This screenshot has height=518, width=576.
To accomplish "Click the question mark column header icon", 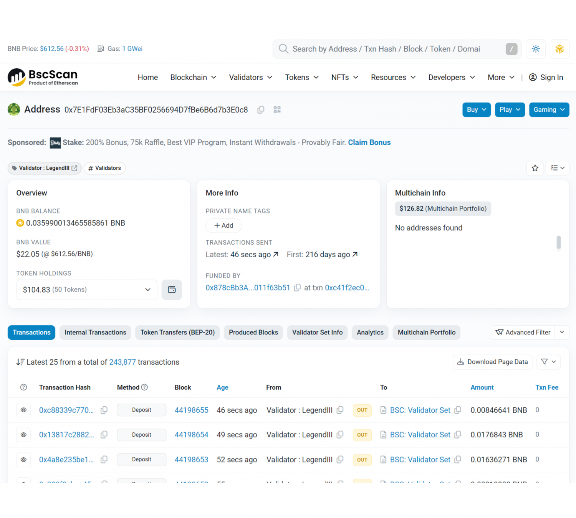I will point(23,387).
